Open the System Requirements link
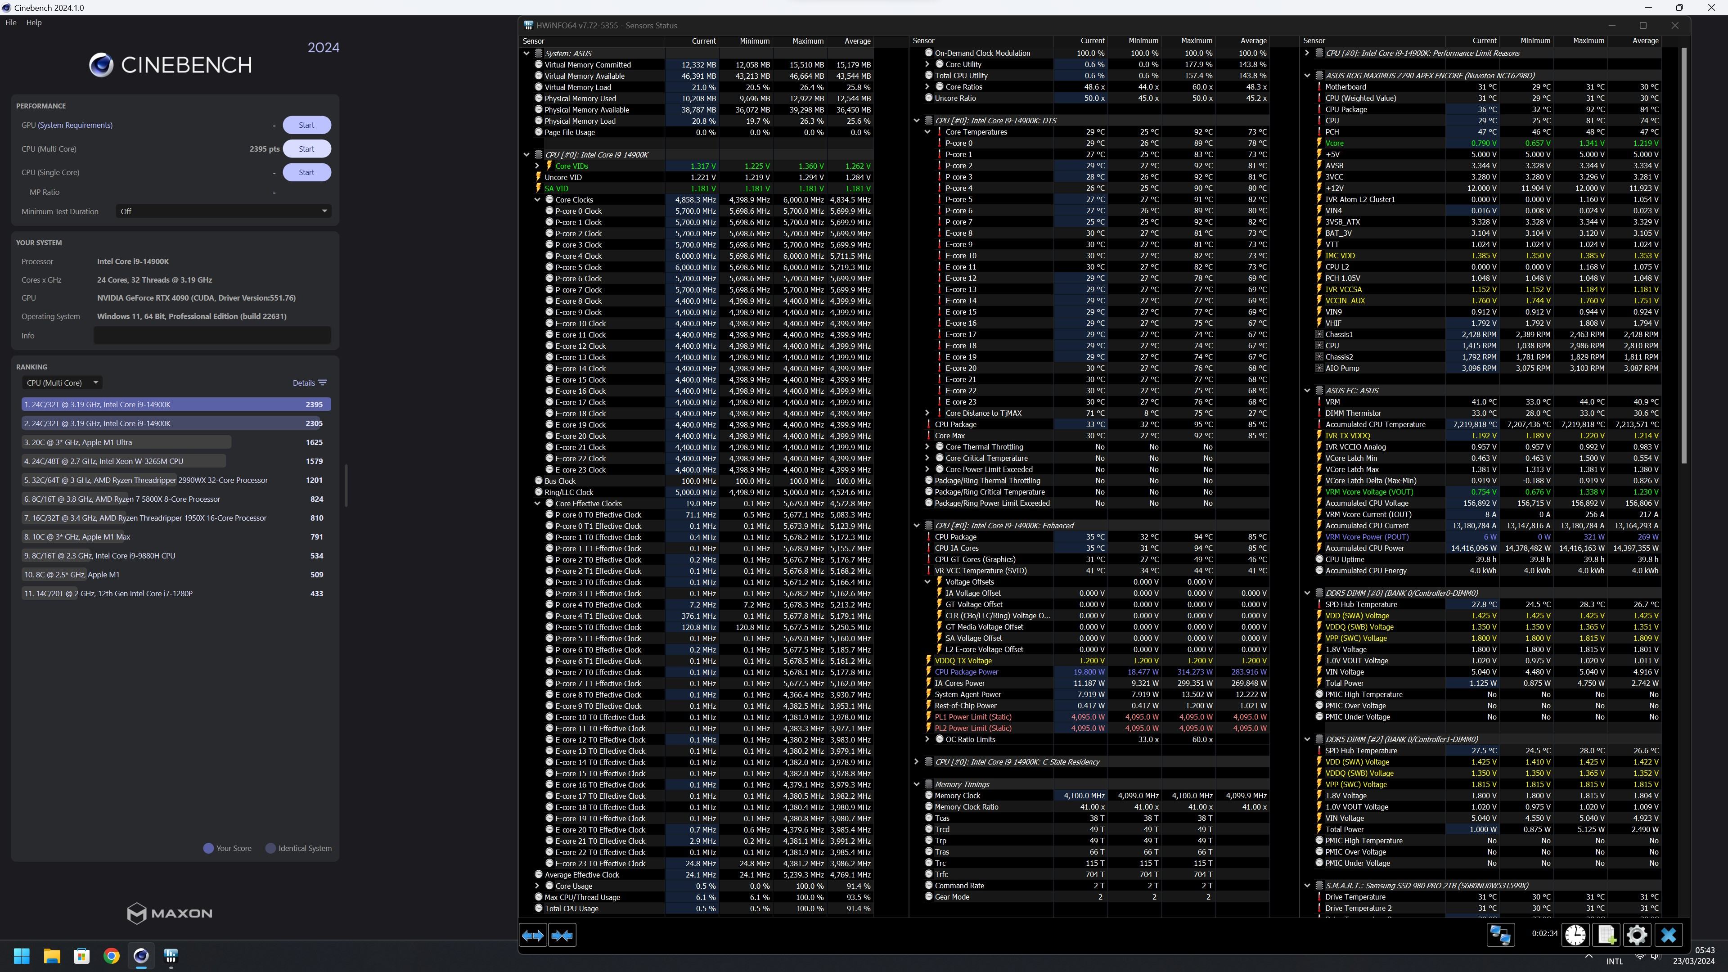The width and height of the screenshot is (1728, 972). pyautogui.click(x=75, y=126)
